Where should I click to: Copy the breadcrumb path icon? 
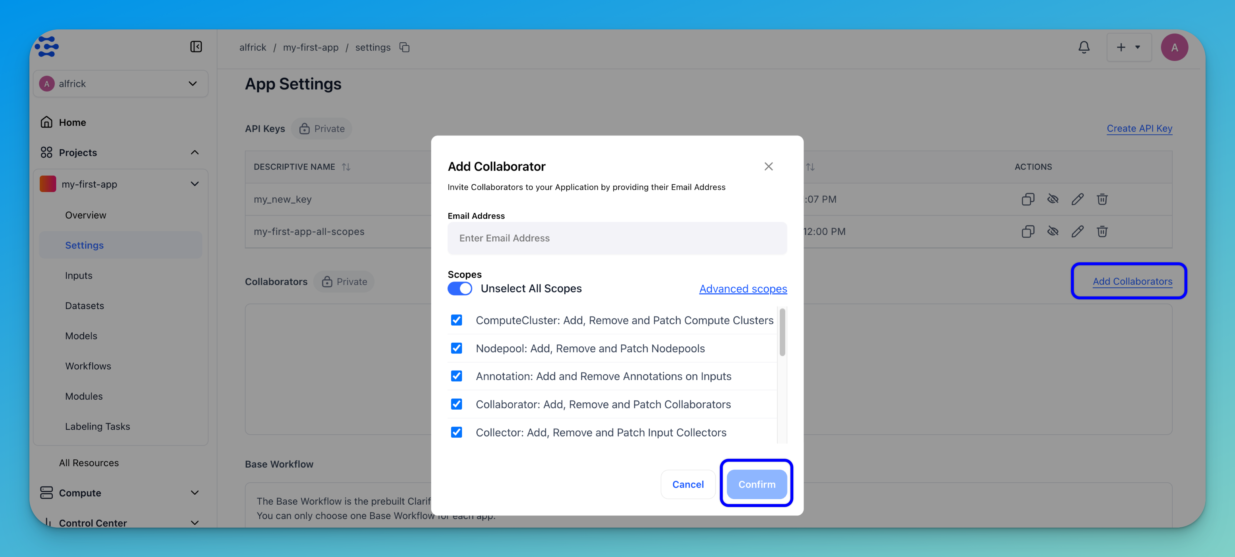coord(404,47)
